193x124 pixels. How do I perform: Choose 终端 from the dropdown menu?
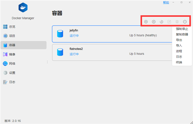coord(179,62)
